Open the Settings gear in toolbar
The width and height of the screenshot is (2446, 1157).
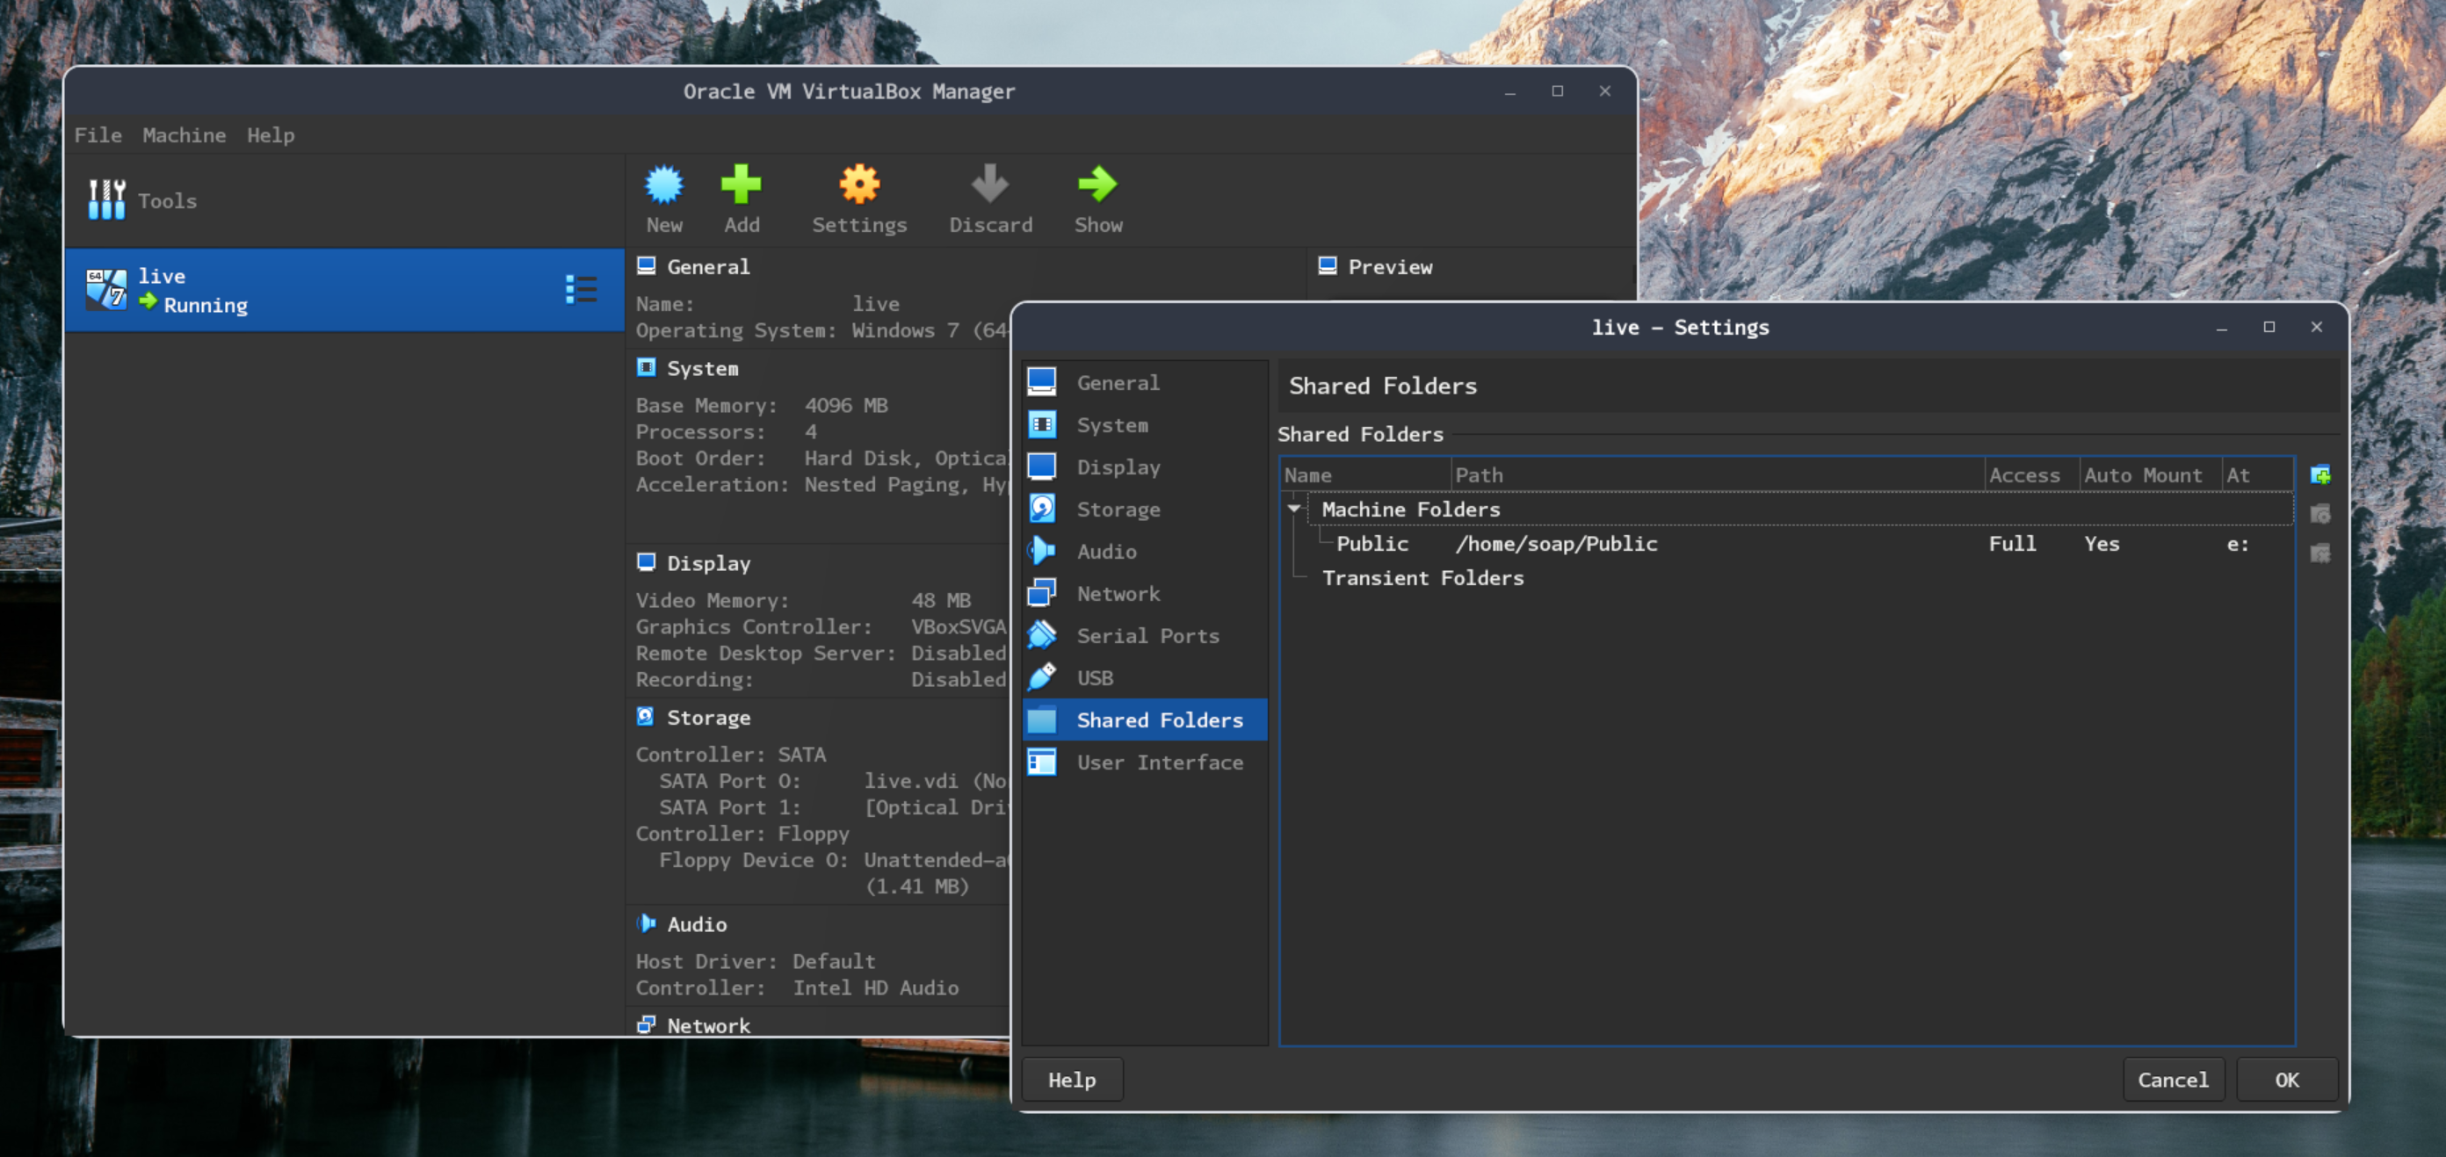tap(858, 185)
